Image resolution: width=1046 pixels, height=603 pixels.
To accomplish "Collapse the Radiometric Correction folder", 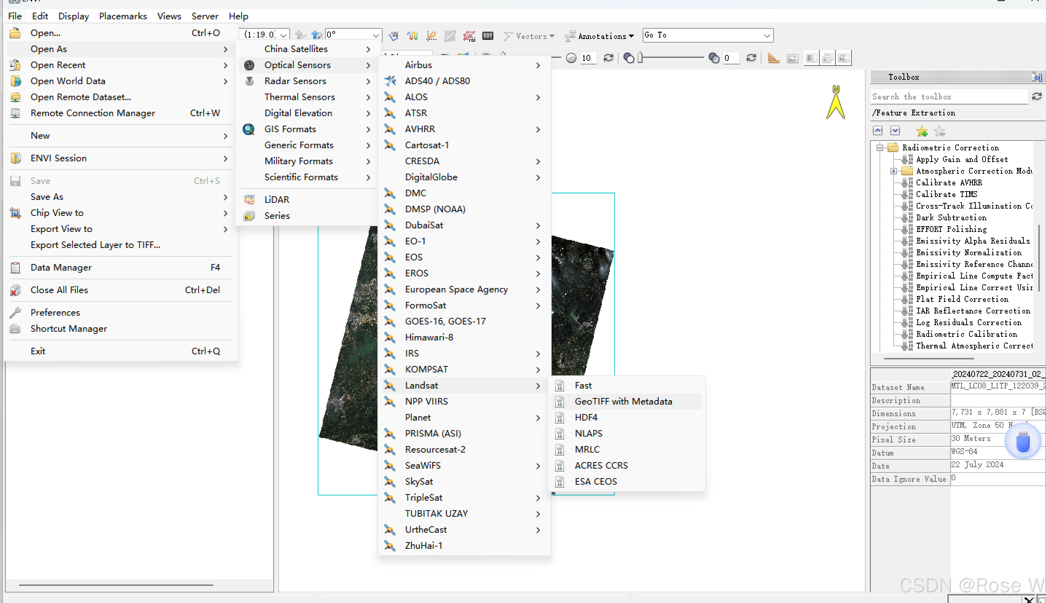I will (x=879, y=147).
